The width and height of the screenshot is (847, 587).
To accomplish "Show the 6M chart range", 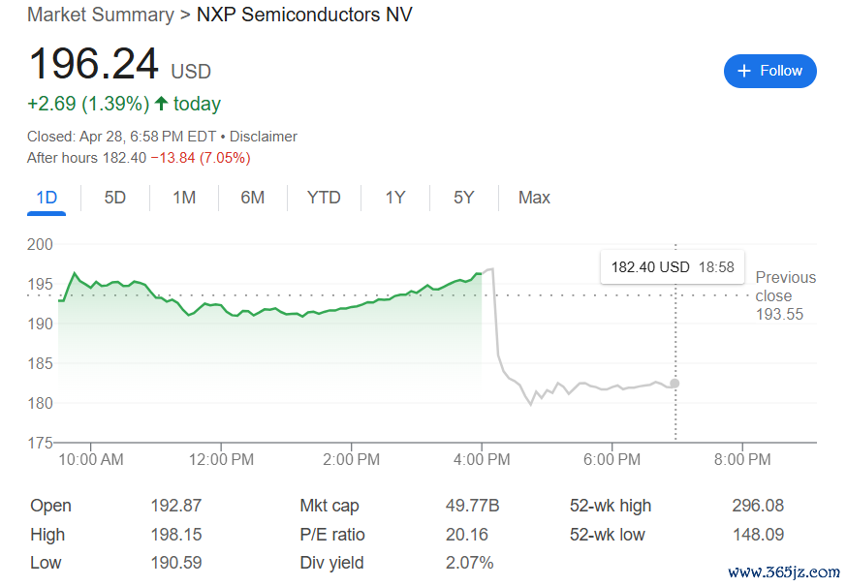I will pos(252,198).
